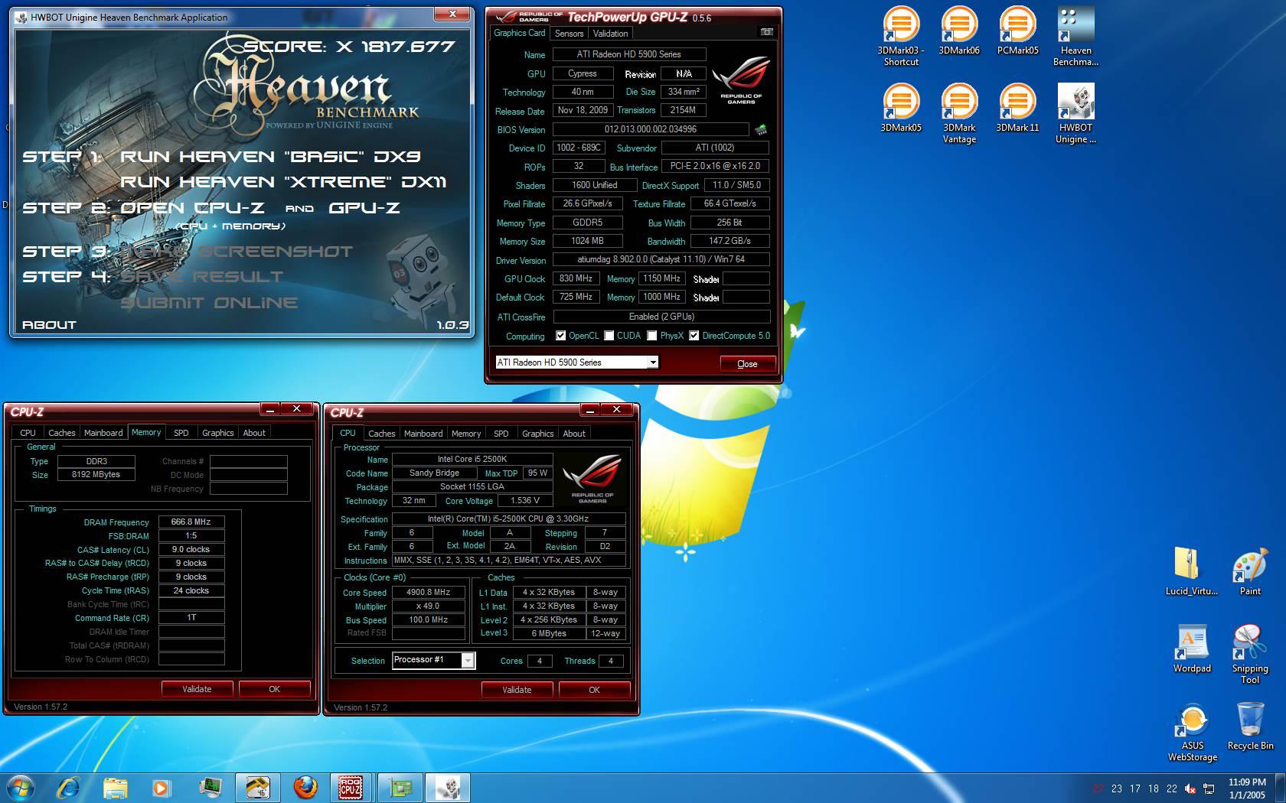Click Run Heaven "Basic" DX9

(270, 157)
